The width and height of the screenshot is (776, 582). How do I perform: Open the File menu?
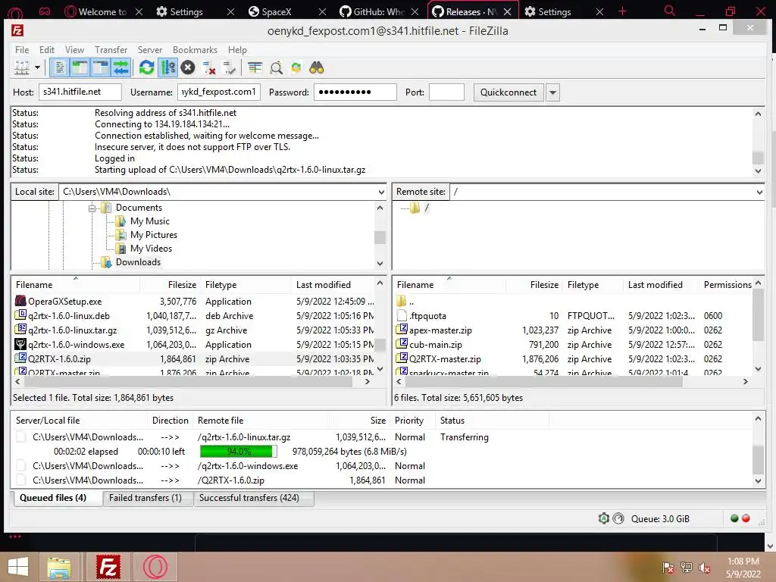(x=22, y=49)
